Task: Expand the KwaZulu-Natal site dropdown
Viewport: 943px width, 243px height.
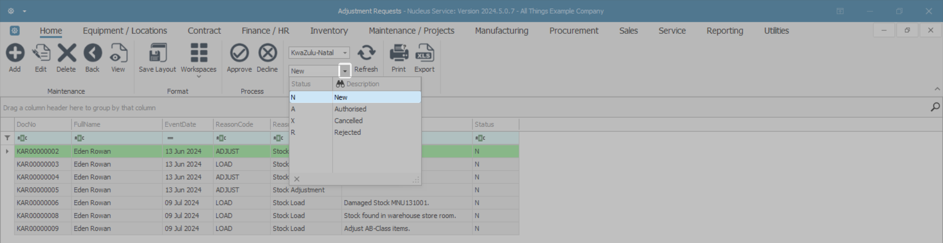Action: pyautogui.click(x=345, y=53)
